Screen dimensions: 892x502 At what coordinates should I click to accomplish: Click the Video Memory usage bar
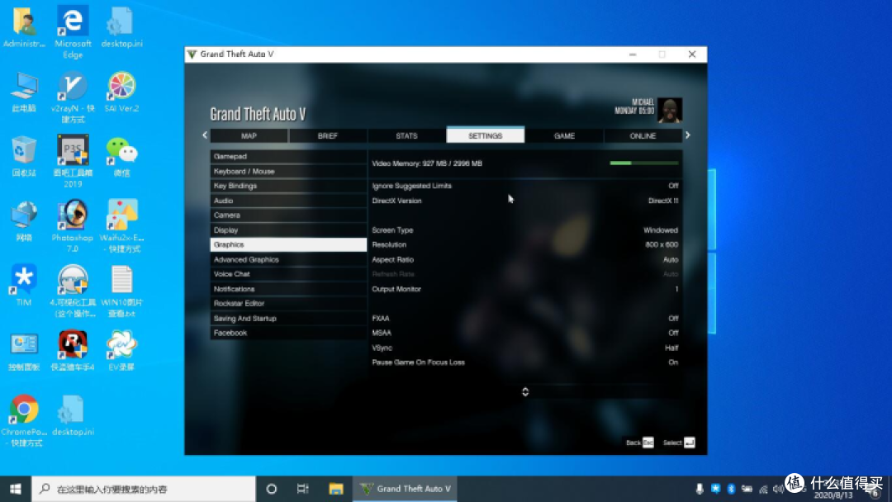tap(644, 163)
